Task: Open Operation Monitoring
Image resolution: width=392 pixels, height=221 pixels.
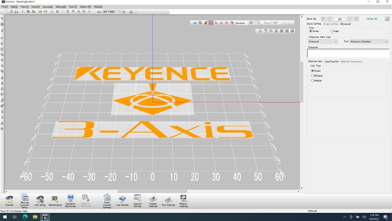Action: tap(71, 201)
